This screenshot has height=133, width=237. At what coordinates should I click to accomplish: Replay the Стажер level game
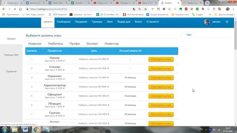coord(161,68)
